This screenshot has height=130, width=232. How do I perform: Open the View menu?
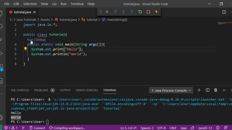[44, 4]
